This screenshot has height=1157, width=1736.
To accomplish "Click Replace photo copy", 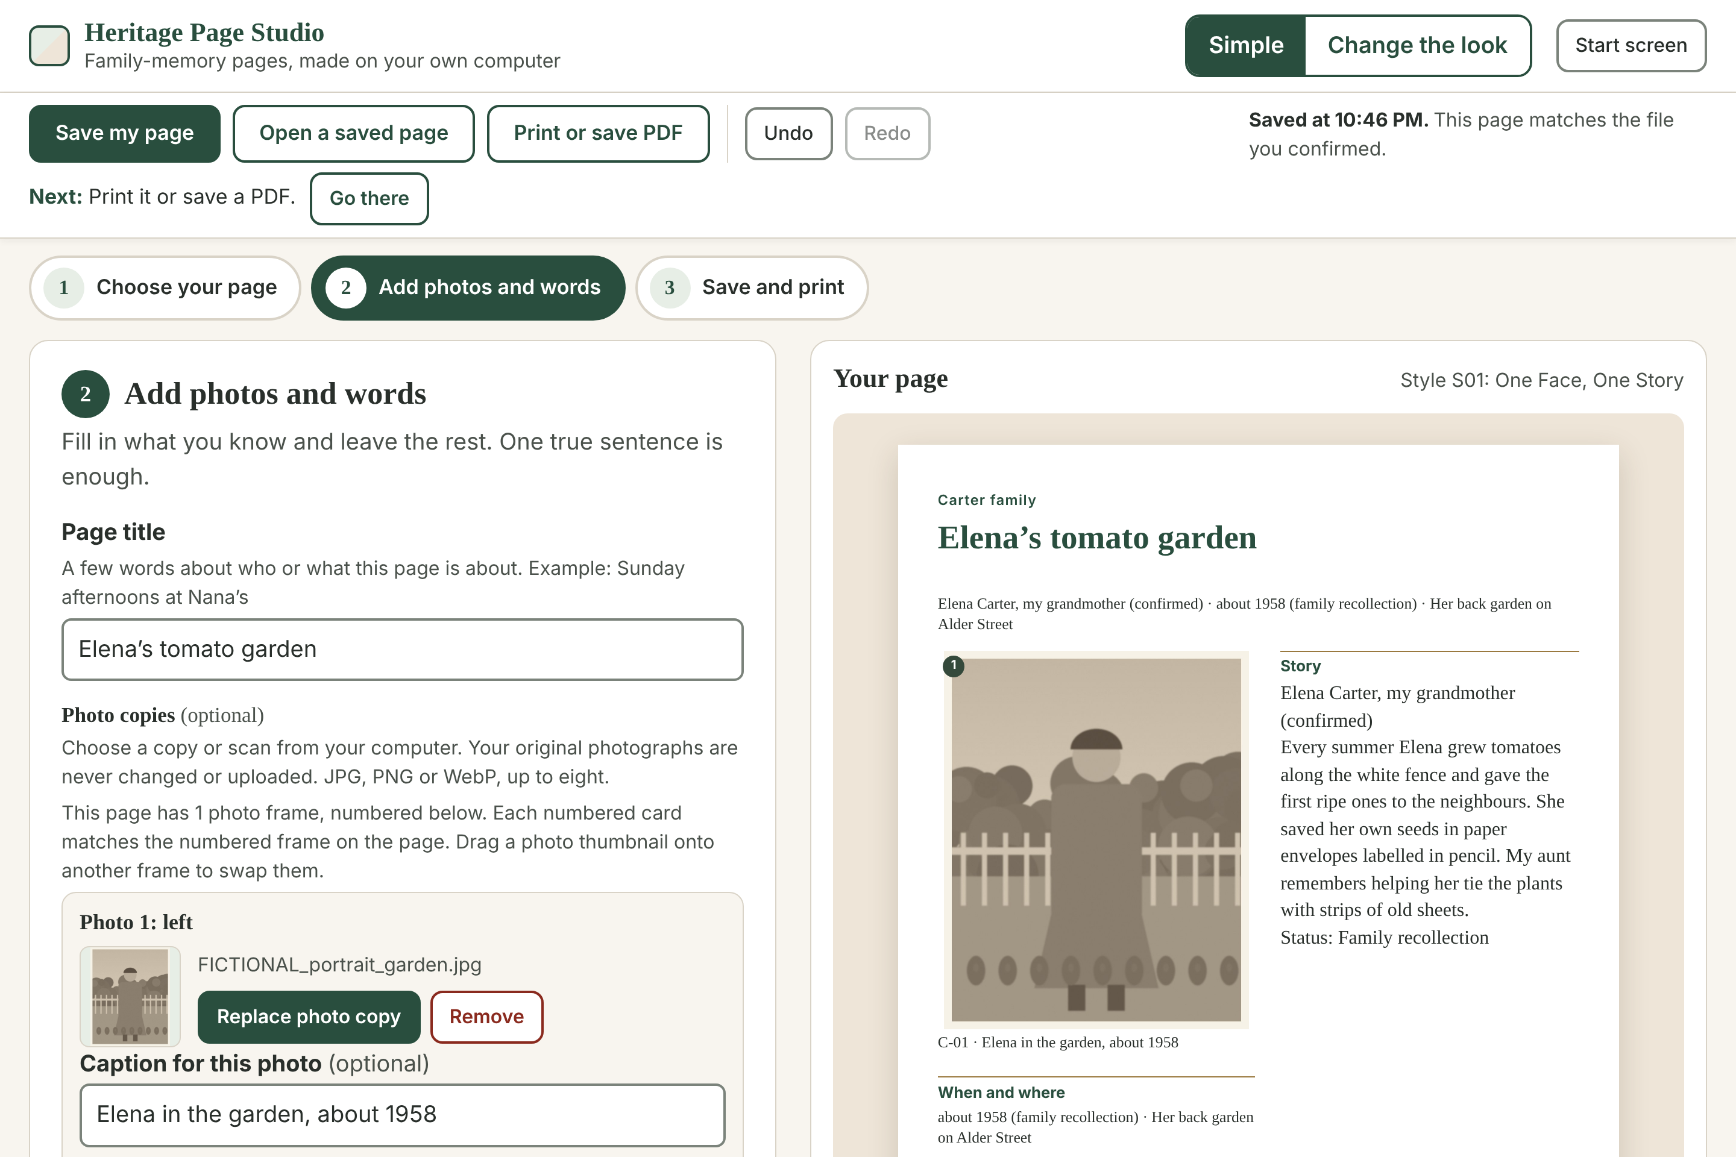I will (309, 1017).
